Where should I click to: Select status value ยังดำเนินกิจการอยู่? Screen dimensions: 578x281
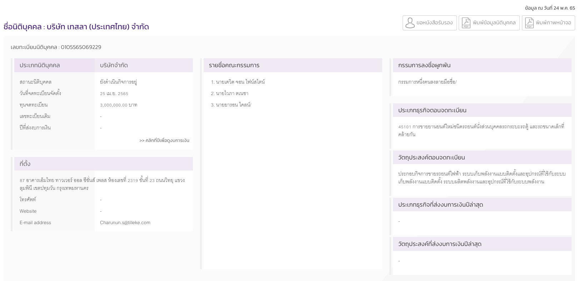118,82
